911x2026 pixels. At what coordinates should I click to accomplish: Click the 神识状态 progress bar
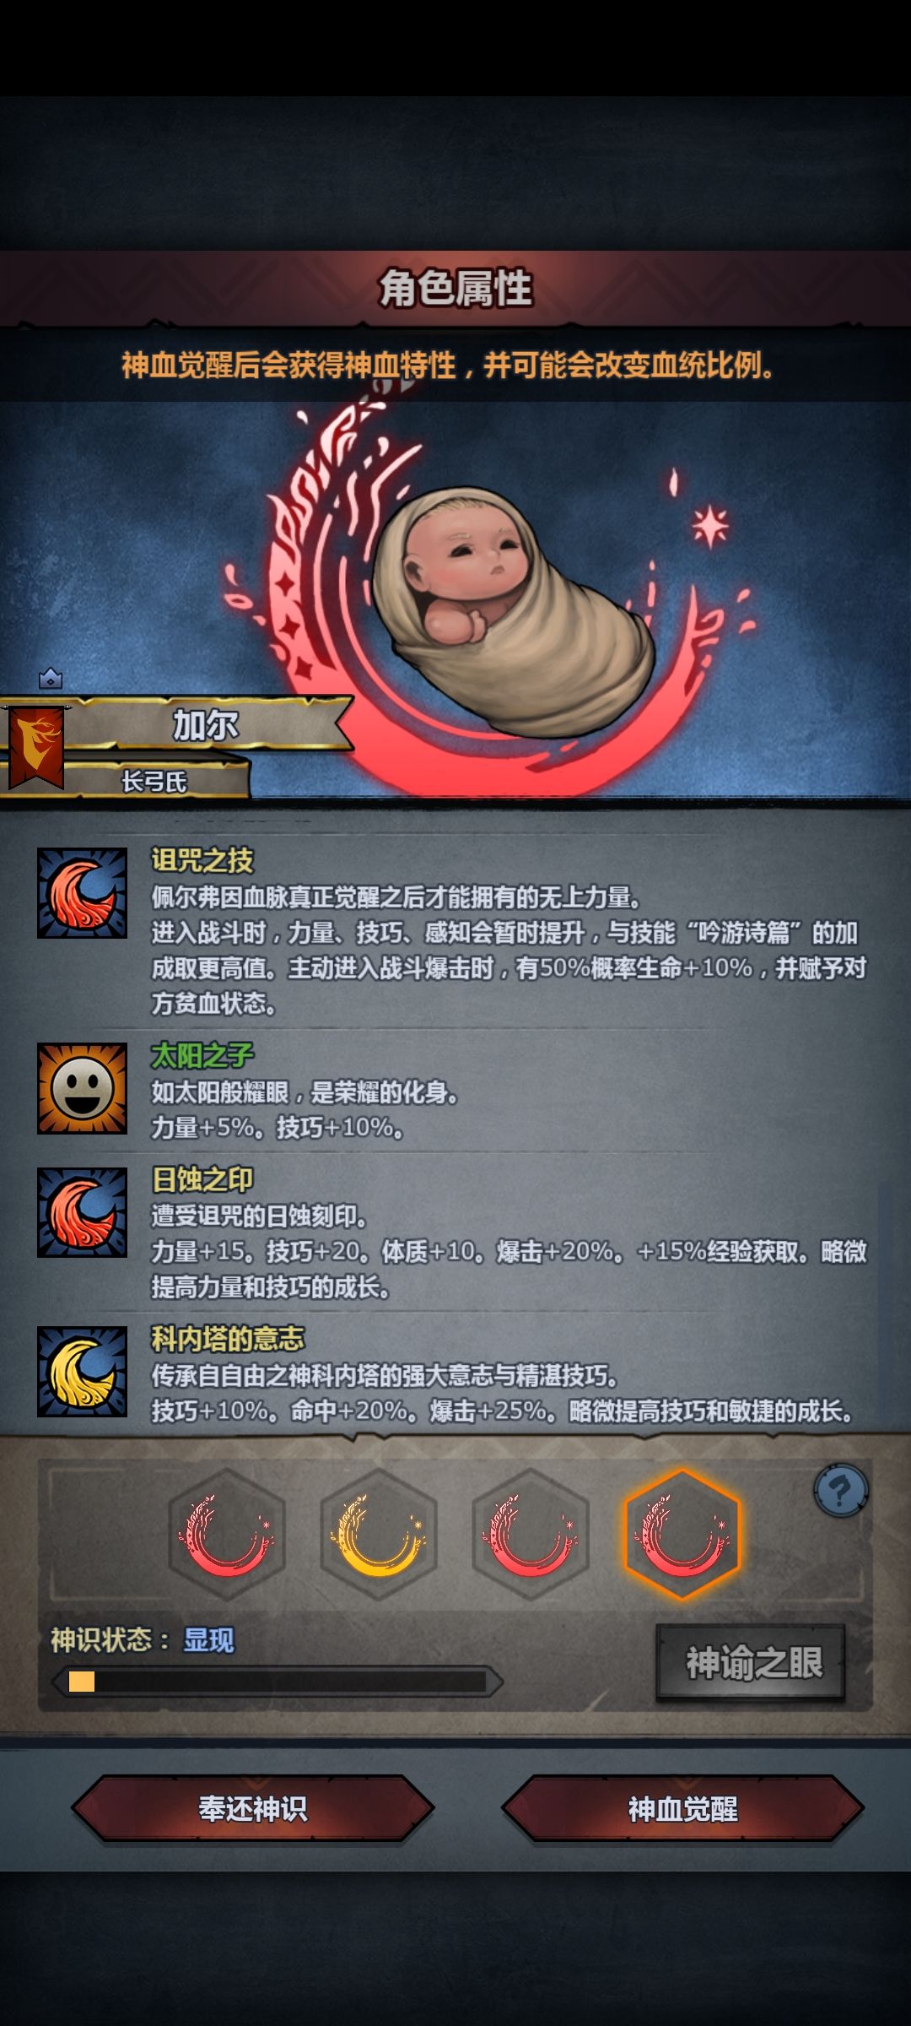coord(278,1682)
